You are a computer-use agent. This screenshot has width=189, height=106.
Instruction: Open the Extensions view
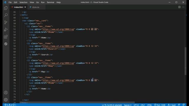coord(6,37)
